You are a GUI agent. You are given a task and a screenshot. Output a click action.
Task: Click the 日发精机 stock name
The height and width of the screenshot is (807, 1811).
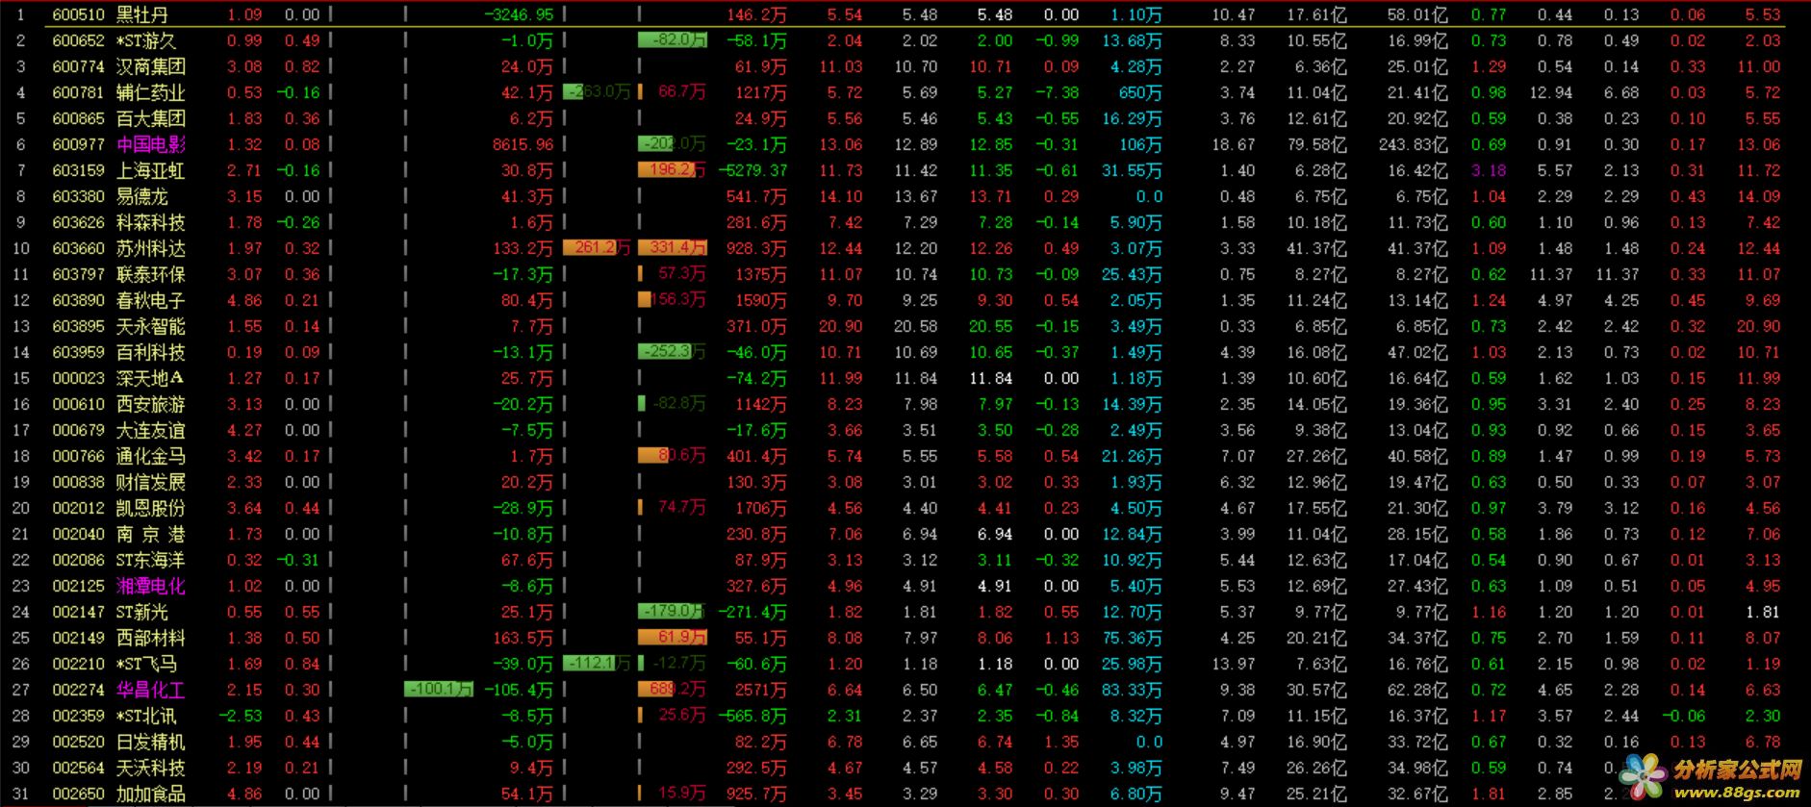click(150, 742)
